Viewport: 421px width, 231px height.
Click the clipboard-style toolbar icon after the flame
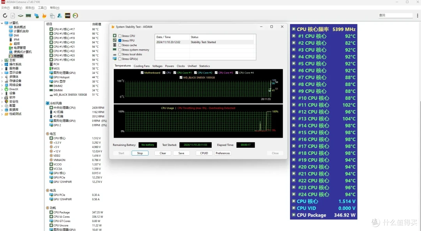(52, 16)
